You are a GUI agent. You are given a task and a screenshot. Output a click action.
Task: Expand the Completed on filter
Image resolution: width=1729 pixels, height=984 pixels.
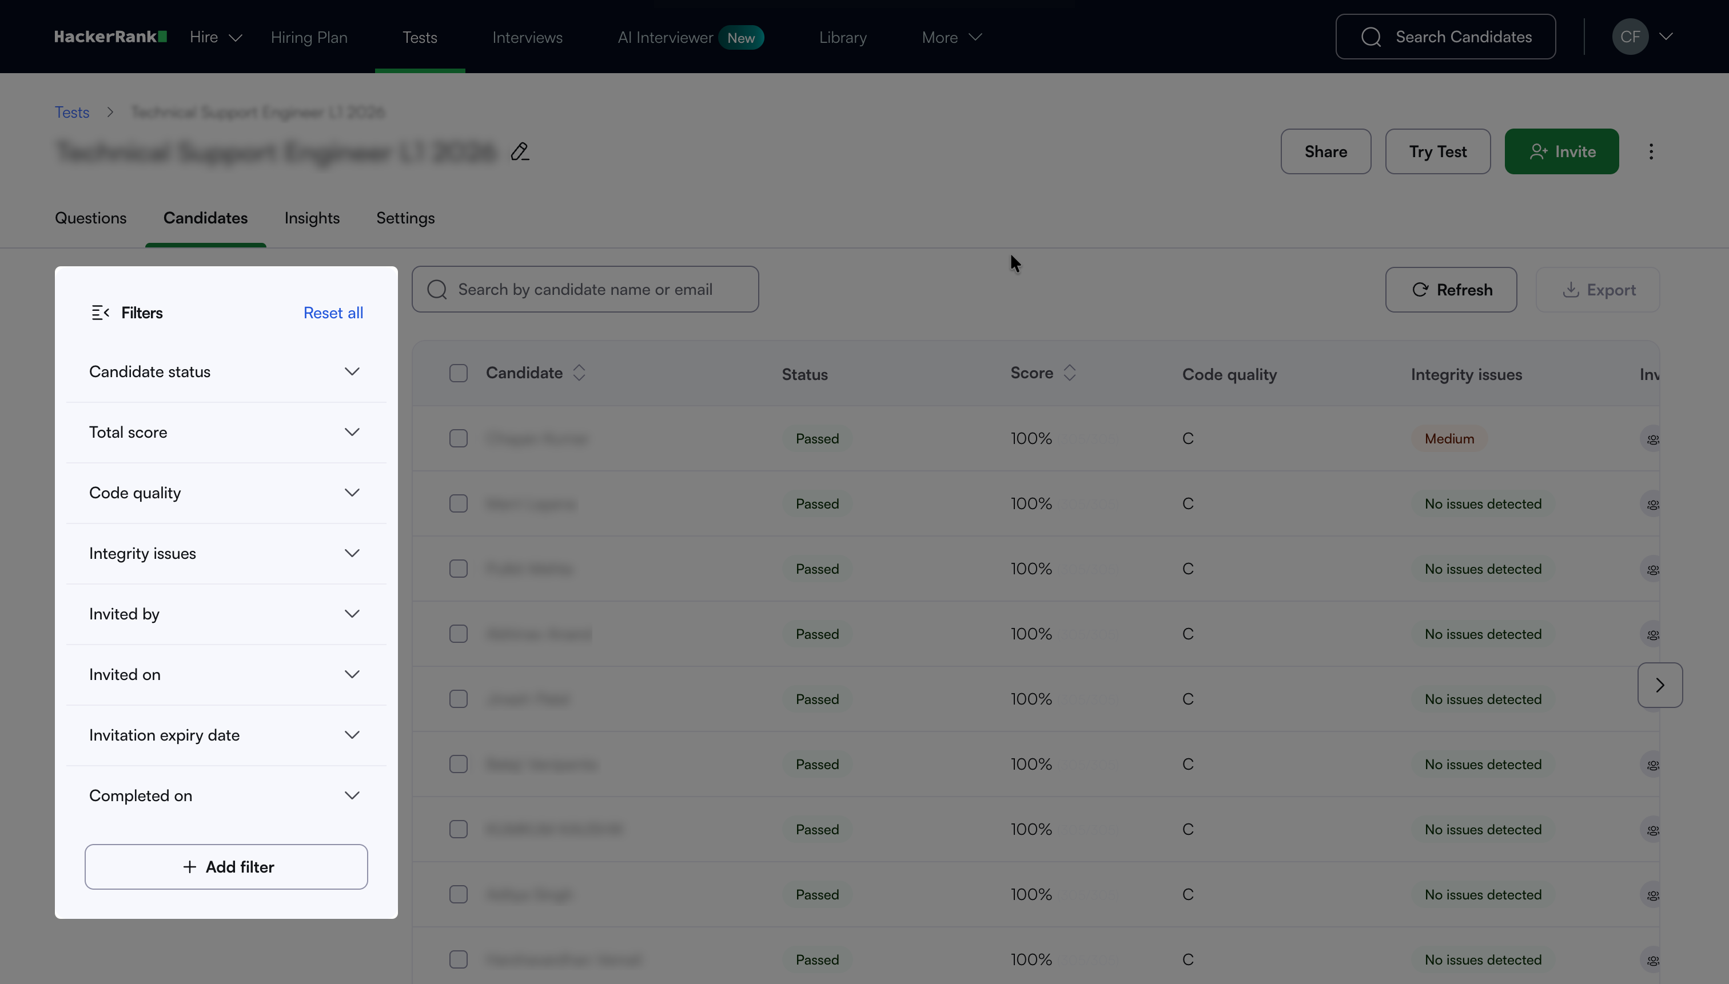click(226, 795)
